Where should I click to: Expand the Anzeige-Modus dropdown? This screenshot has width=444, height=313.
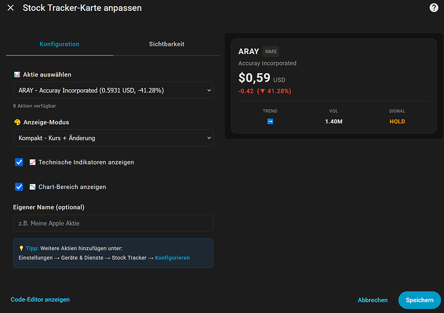point(113,138)
